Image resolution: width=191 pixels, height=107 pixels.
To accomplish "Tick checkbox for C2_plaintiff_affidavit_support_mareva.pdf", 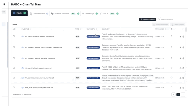I will (14, 68).
